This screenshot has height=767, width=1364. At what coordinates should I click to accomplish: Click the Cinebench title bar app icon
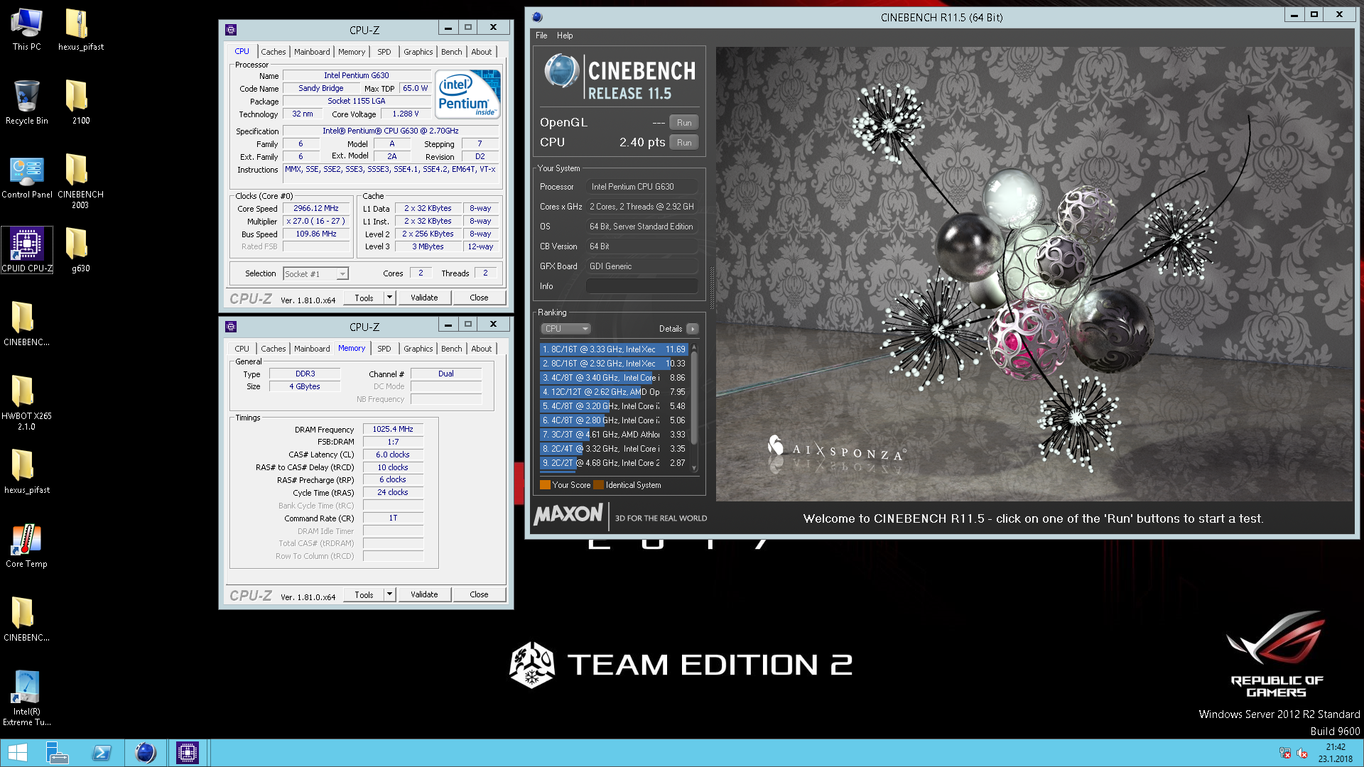[537, 17]
